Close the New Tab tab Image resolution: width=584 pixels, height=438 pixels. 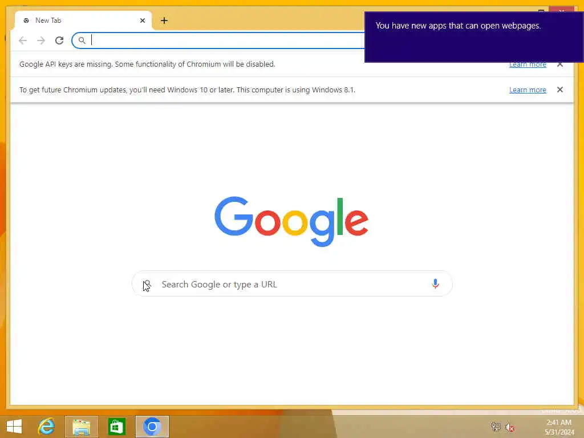click(143, 21)
